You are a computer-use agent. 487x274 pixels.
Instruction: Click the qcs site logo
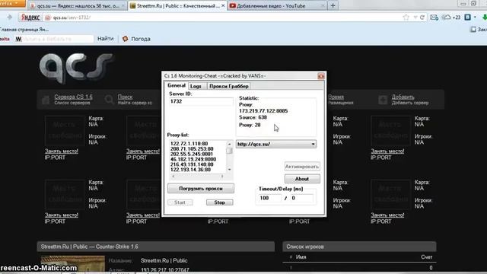[x=76, y=68]
